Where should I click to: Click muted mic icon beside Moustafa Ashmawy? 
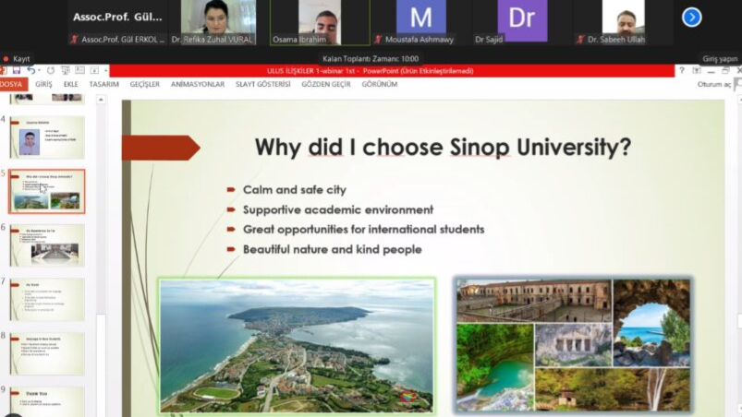[x=378, y=40]
